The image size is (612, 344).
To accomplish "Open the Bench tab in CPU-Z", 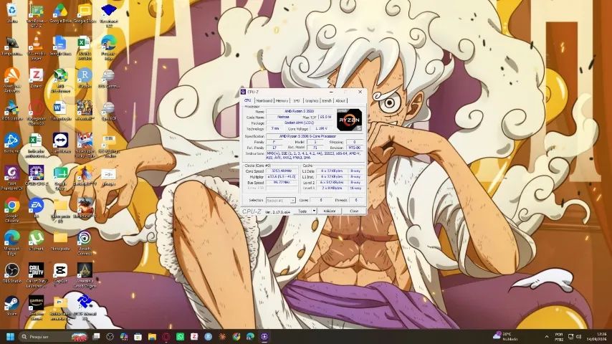I will [327, 101].
